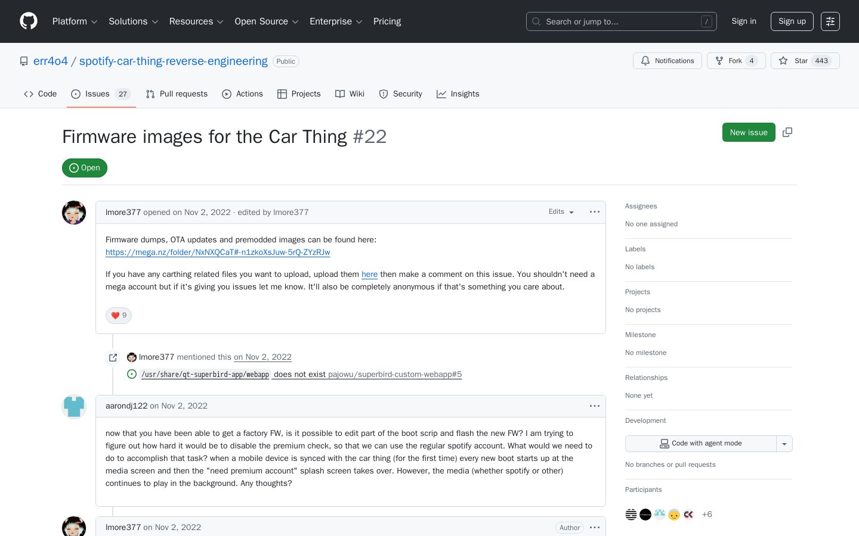
Task: Open the fourth yellow participant avatar
Action: click(674, 515)
